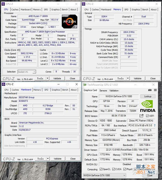Viewport: 162px width, 180px height.
Task: Click the NVIDIA SLI Disabled field
Action: pos(127,164)
